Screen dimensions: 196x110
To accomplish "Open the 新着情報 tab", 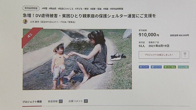I will point(55,101).
